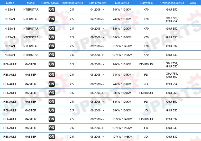Select 'X70' in the G9U 720 row
This screenshot has height=141, width=201.
pos(146,19)
